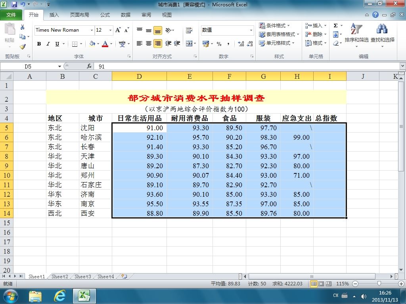This screenshot has width=406, height=304.
Task: Click the Copy icon in clipboard group
Action: [x=23, y=37]
